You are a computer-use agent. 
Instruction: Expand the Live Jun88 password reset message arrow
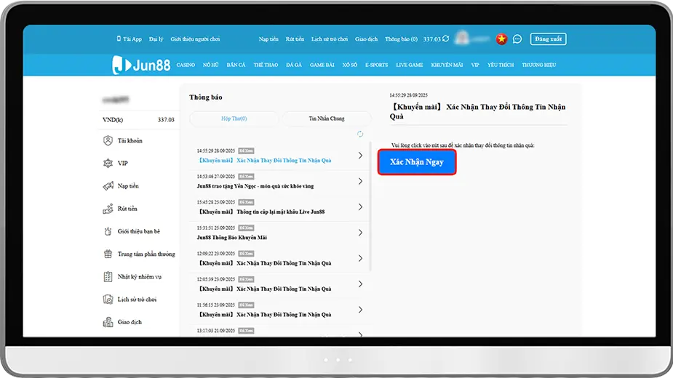pos(360,207)
